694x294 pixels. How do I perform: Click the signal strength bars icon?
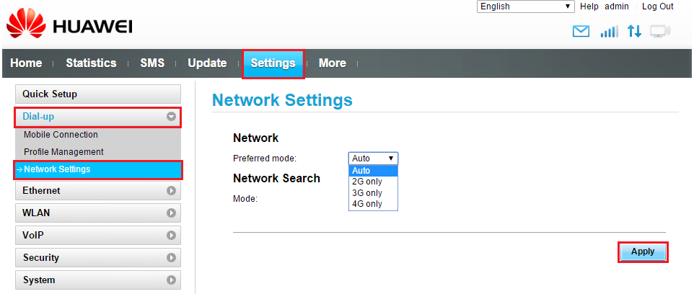point(609,32)
